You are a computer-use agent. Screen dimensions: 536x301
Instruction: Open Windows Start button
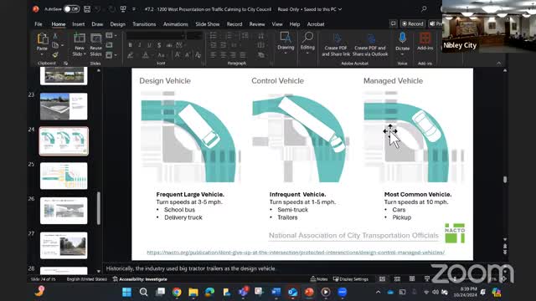pyautogui.click(x=126, y=292)
